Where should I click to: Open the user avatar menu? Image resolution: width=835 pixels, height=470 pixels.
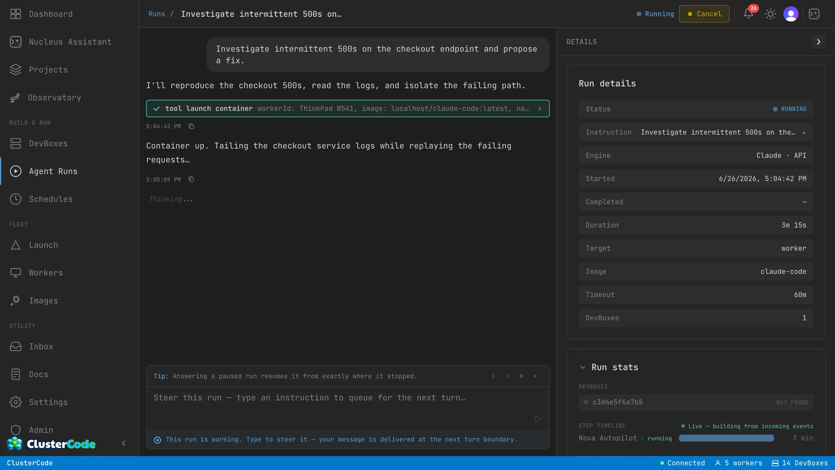pyautogui.click(x=791, y=14)
